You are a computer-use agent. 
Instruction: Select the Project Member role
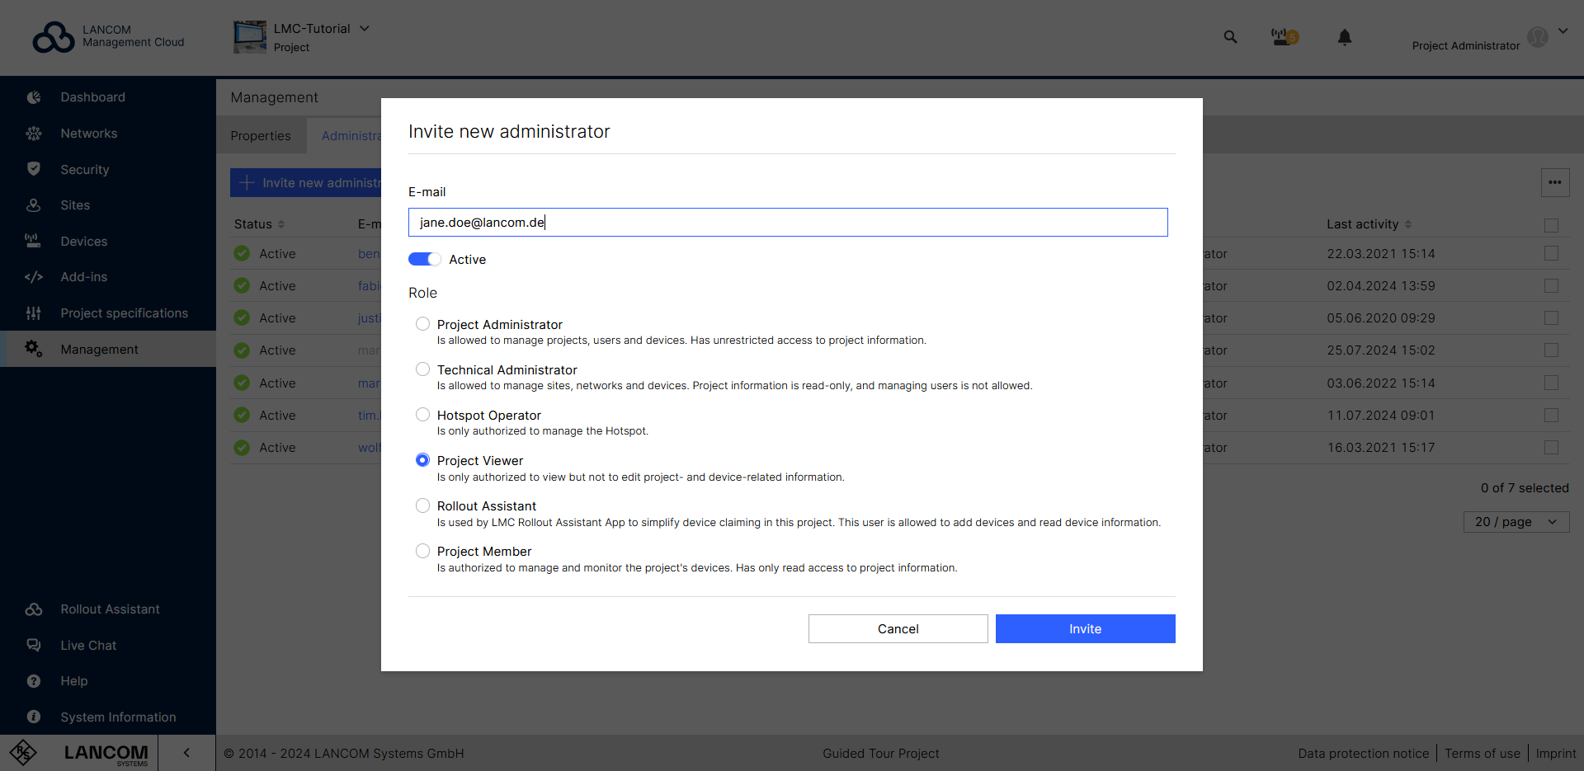pos(422,551)
